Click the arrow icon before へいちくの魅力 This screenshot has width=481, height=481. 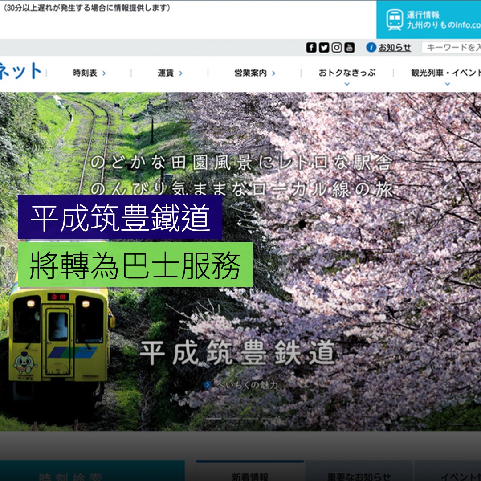point(208,384)
